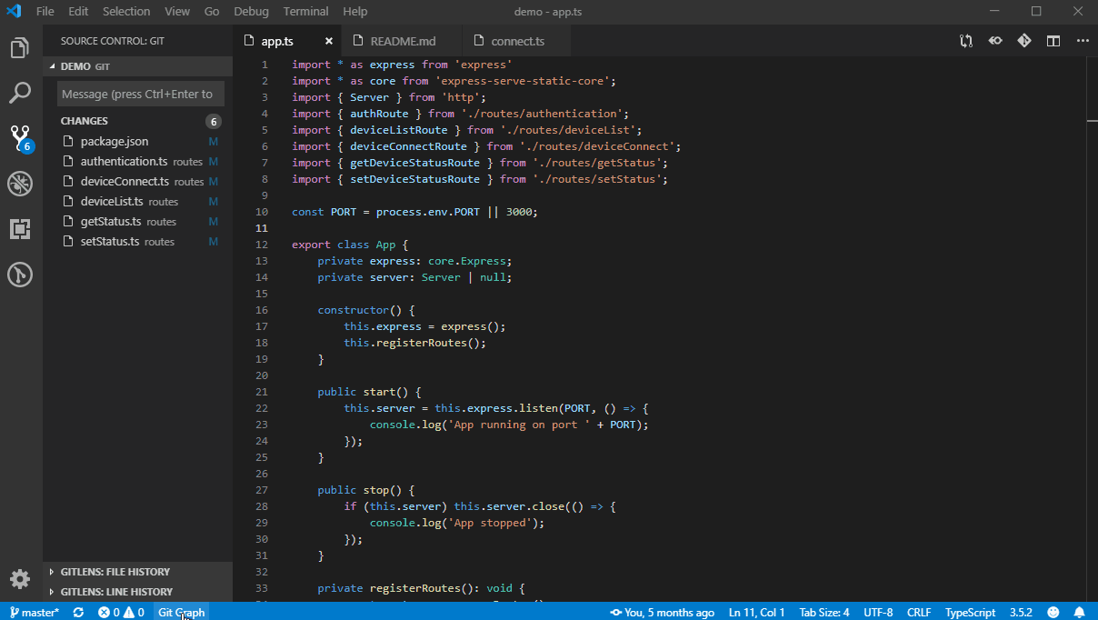Click the master branch in status bar
Screen dimensions: 1098x620
(35, 613)
